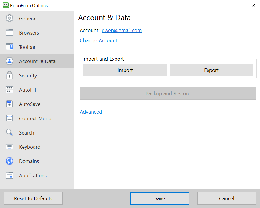Click the Change Account link
This screenshot has width=260, height=208.
(x=98, y=40)
